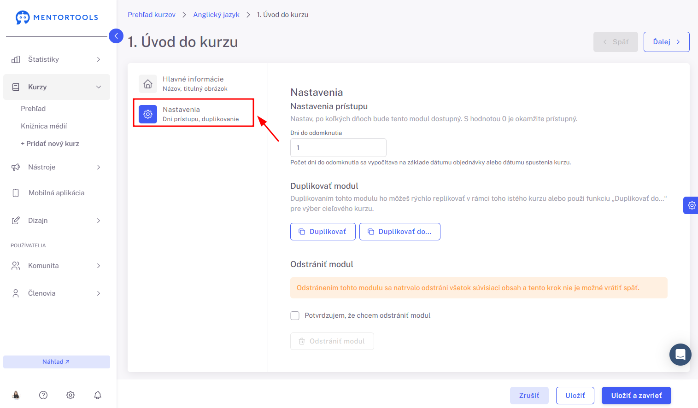Check the confirm module removal checkbox
This screenshot has height=408, width=698.
pyautogui.click(x=295, y=315)
